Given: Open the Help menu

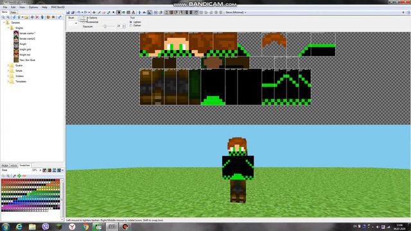Looking at the screenshot, I should 44,7.
